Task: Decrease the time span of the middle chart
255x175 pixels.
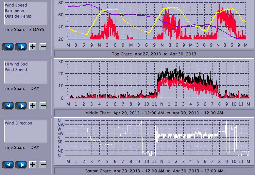Action: (43, 106)
